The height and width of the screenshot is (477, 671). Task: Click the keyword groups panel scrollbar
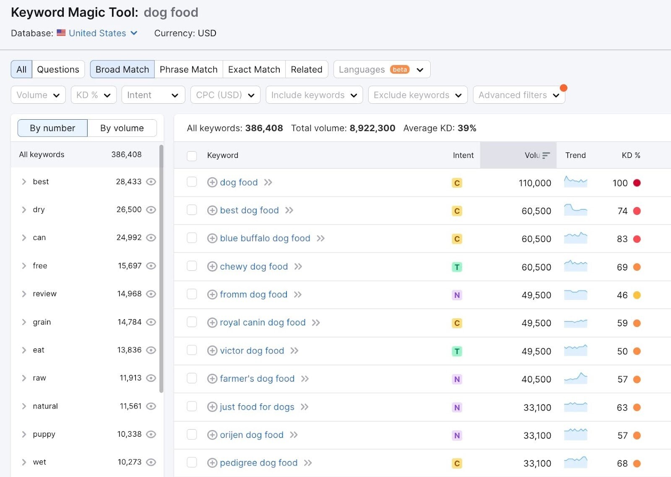161,269
